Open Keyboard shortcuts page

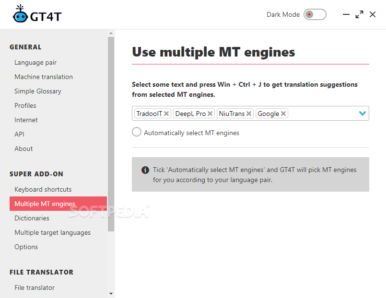(x=43, y=189)
